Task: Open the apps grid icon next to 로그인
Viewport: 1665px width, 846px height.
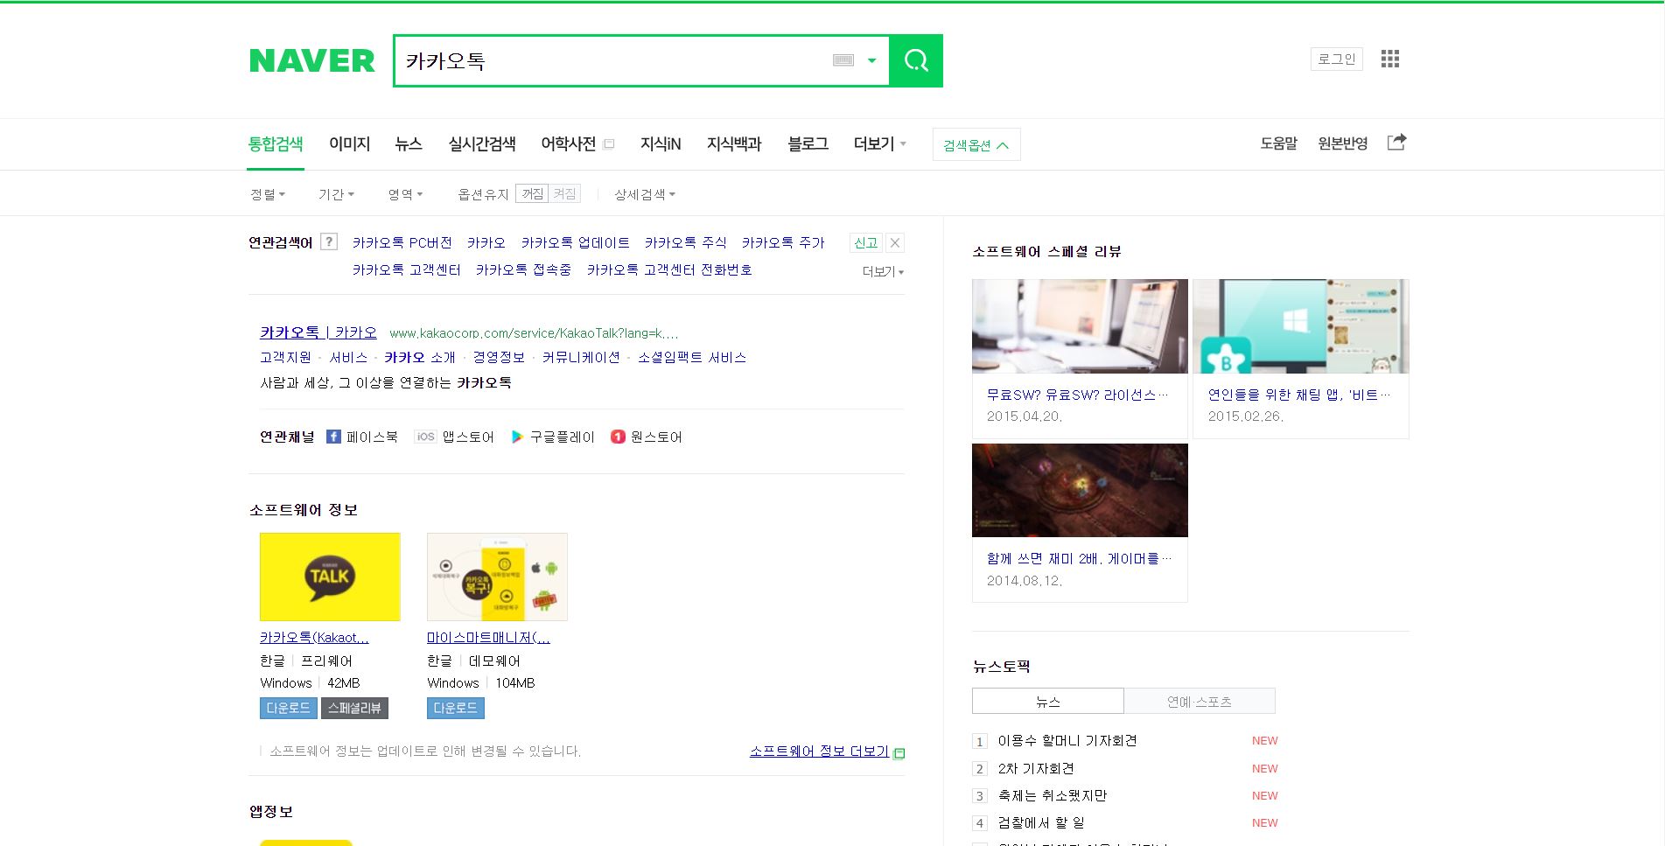Action: (1390, 59)
